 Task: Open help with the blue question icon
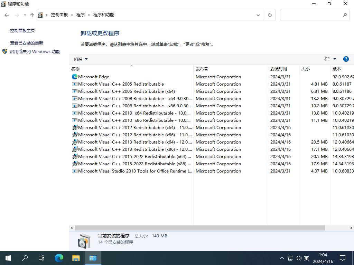pyautogui.click(x=346, y=59)
